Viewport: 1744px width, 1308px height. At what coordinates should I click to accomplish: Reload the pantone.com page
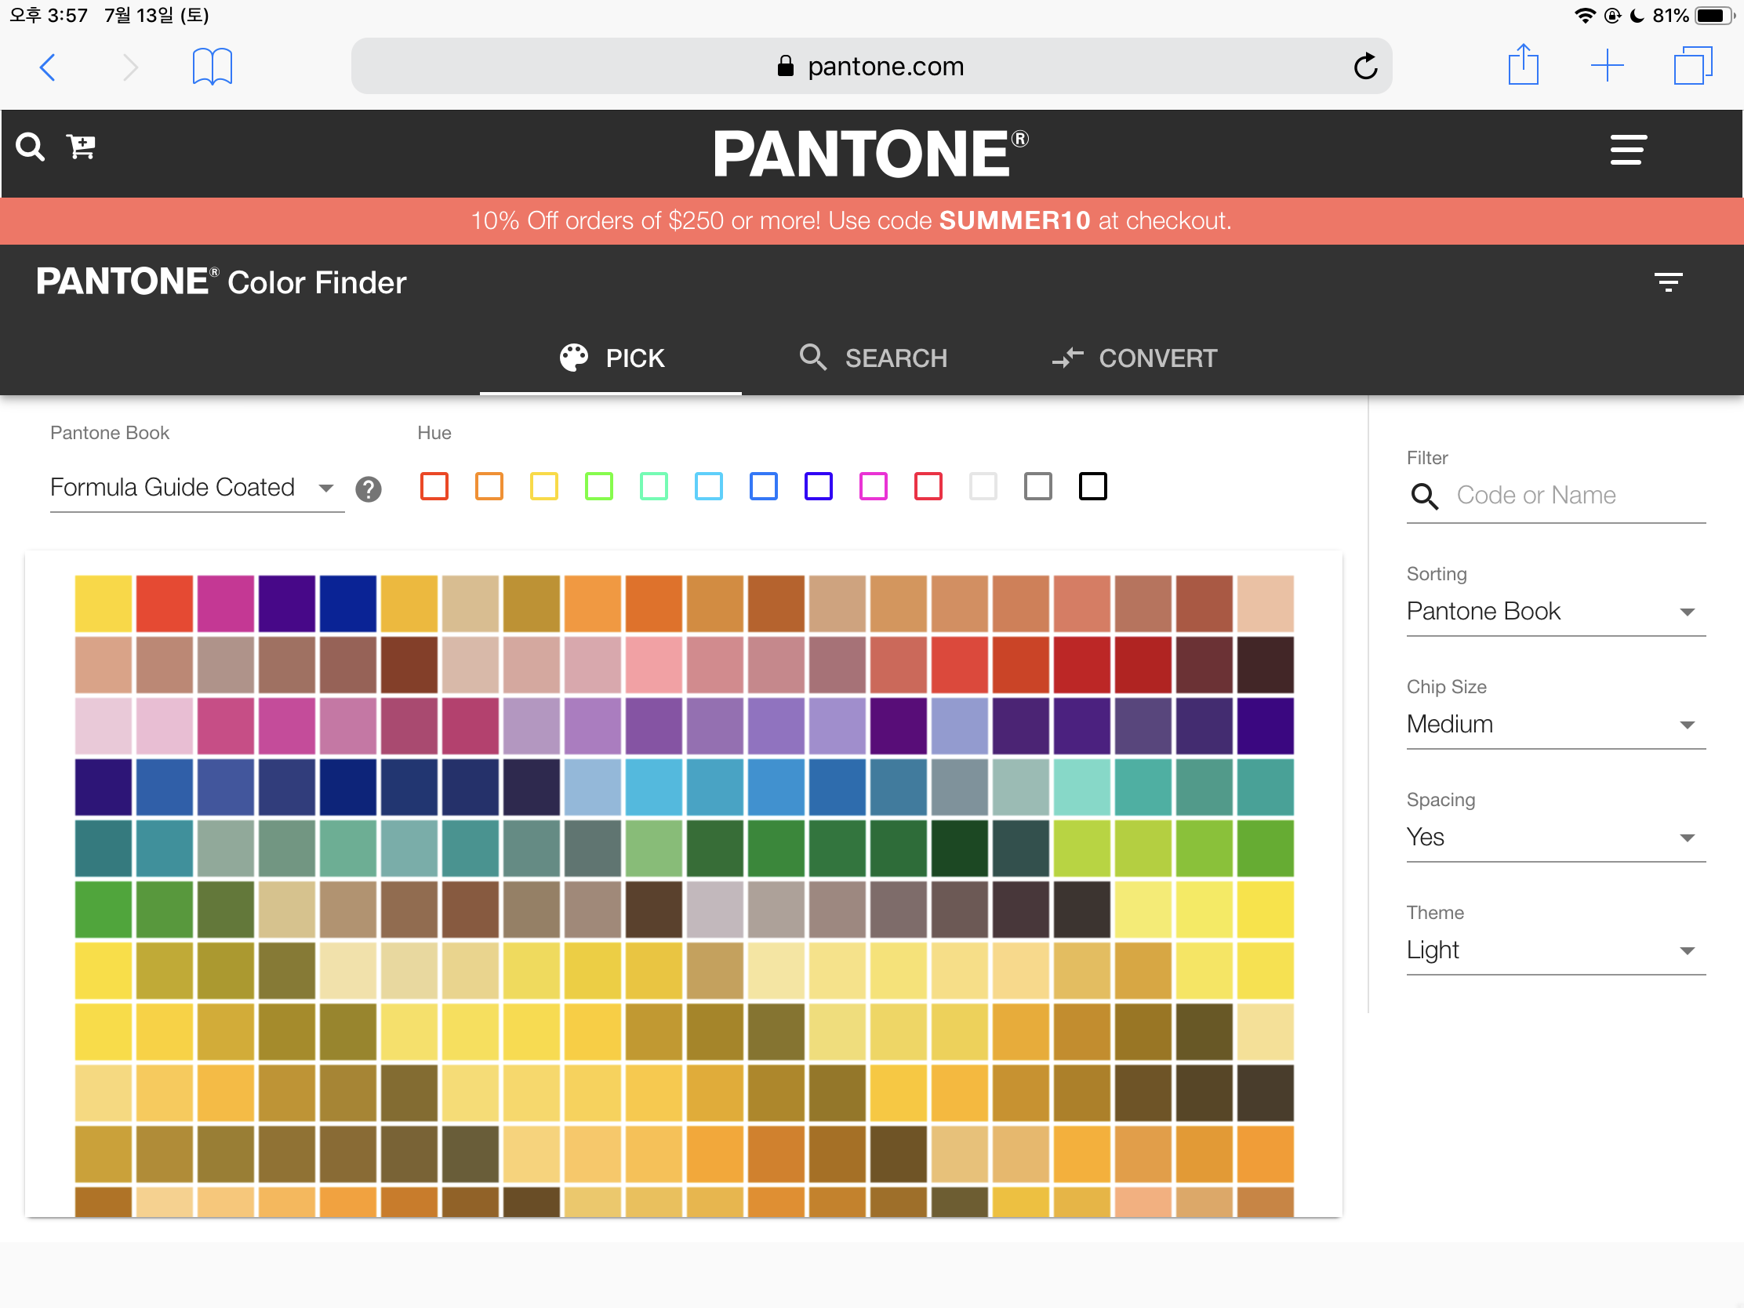click(x=1365, y=66)
